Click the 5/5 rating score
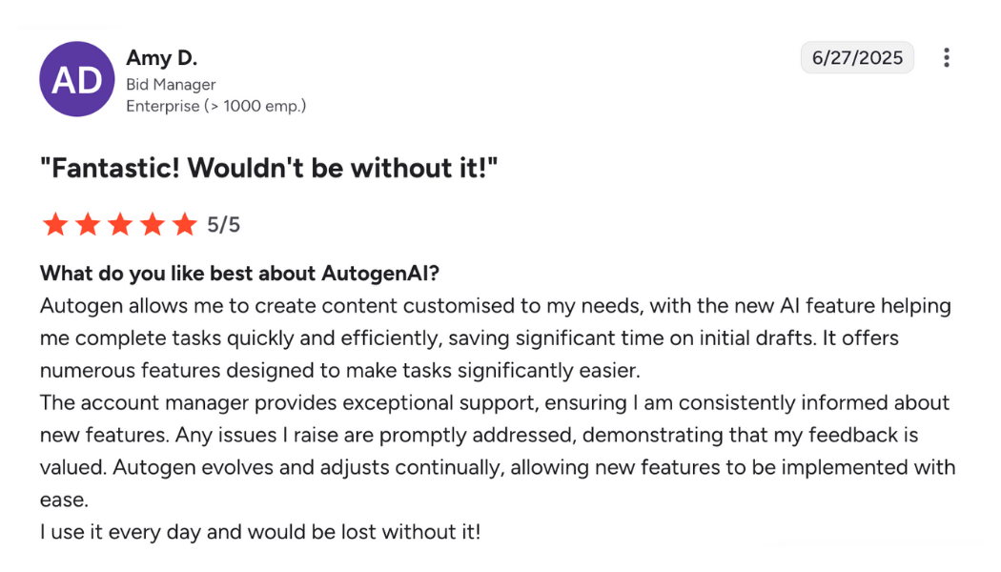Viewport: 1001px width, 572px height. [224, 225]
